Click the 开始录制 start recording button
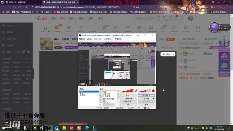The image size is (233, 131). [145, 98]
